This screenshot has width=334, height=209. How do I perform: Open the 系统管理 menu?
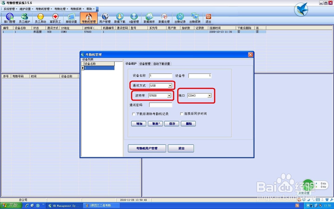click(x=10, y=9)
